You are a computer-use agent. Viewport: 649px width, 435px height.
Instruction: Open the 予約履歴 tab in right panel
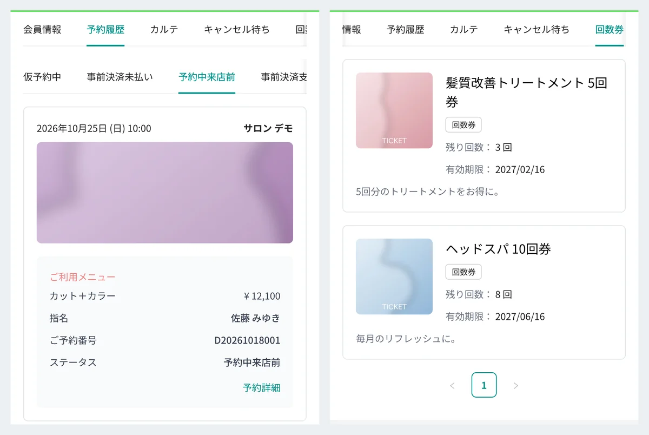(406, 30)
